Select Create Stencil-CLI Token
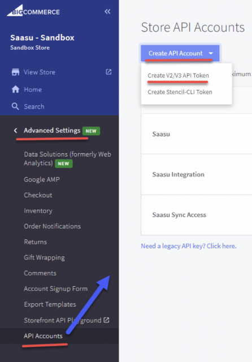The height and width of the screenshot is (362, 252). (180, 92)
